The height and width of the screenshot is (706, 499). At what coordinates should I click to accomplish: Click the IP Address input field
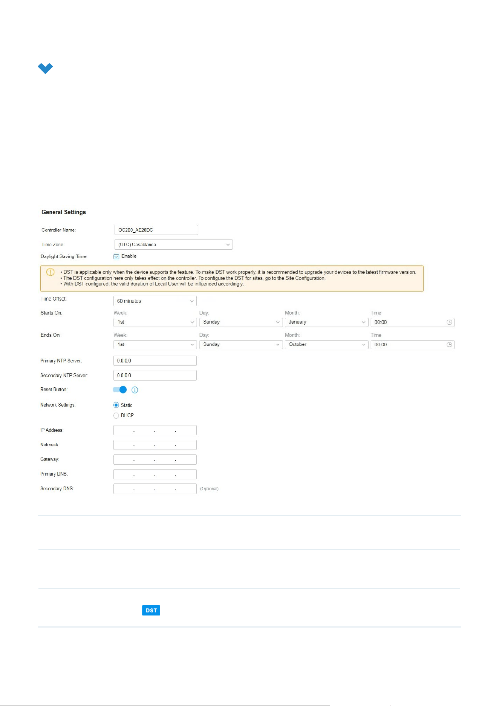coord(155,430)
